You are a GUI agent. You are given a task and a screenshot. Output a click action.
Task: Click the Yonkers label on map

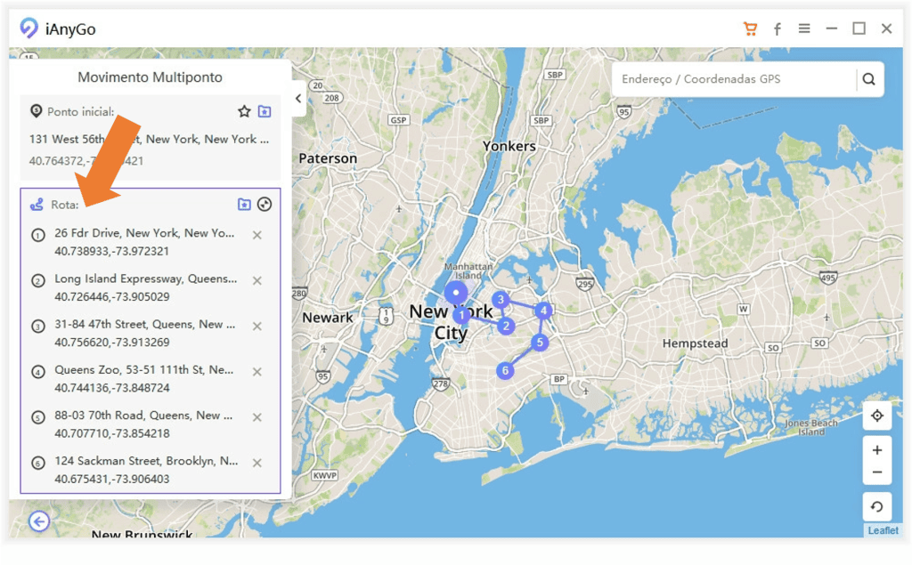pos(509,146)
